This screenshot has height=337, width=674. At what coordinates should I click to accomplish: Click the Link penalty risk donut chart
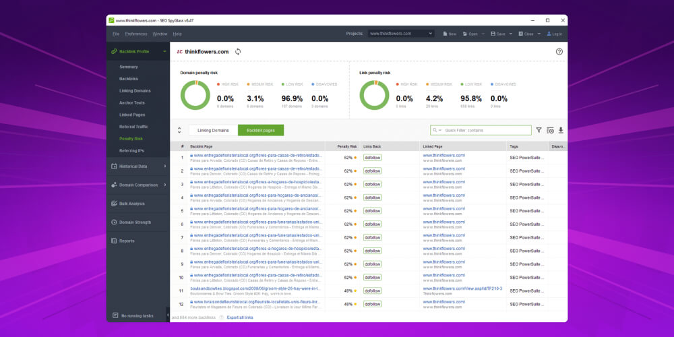[374, 95]
